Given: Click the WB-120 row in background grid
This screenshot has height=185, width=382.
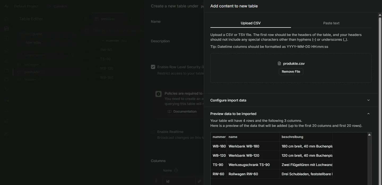Looking at the screenshot, I should pyautogui.click(x=107, y=68).
